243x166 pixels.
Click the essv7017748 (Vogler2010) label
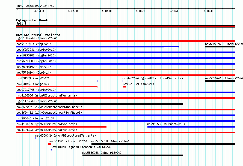tap(36, 90)
